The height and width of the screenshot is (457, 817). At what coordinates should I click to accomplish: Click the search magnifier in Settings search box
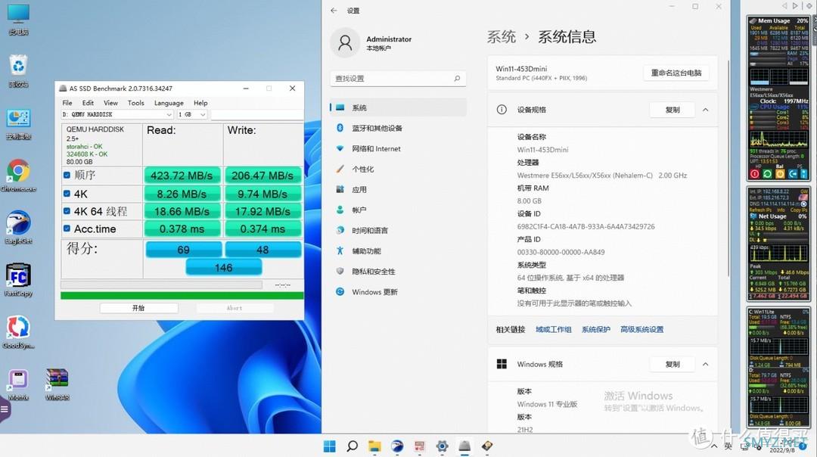(x=457, y=79)
